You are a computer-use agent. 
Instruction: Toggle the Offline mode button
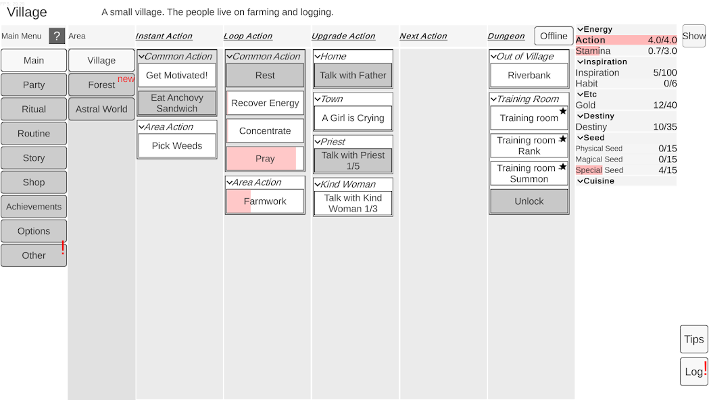[554, 36]
